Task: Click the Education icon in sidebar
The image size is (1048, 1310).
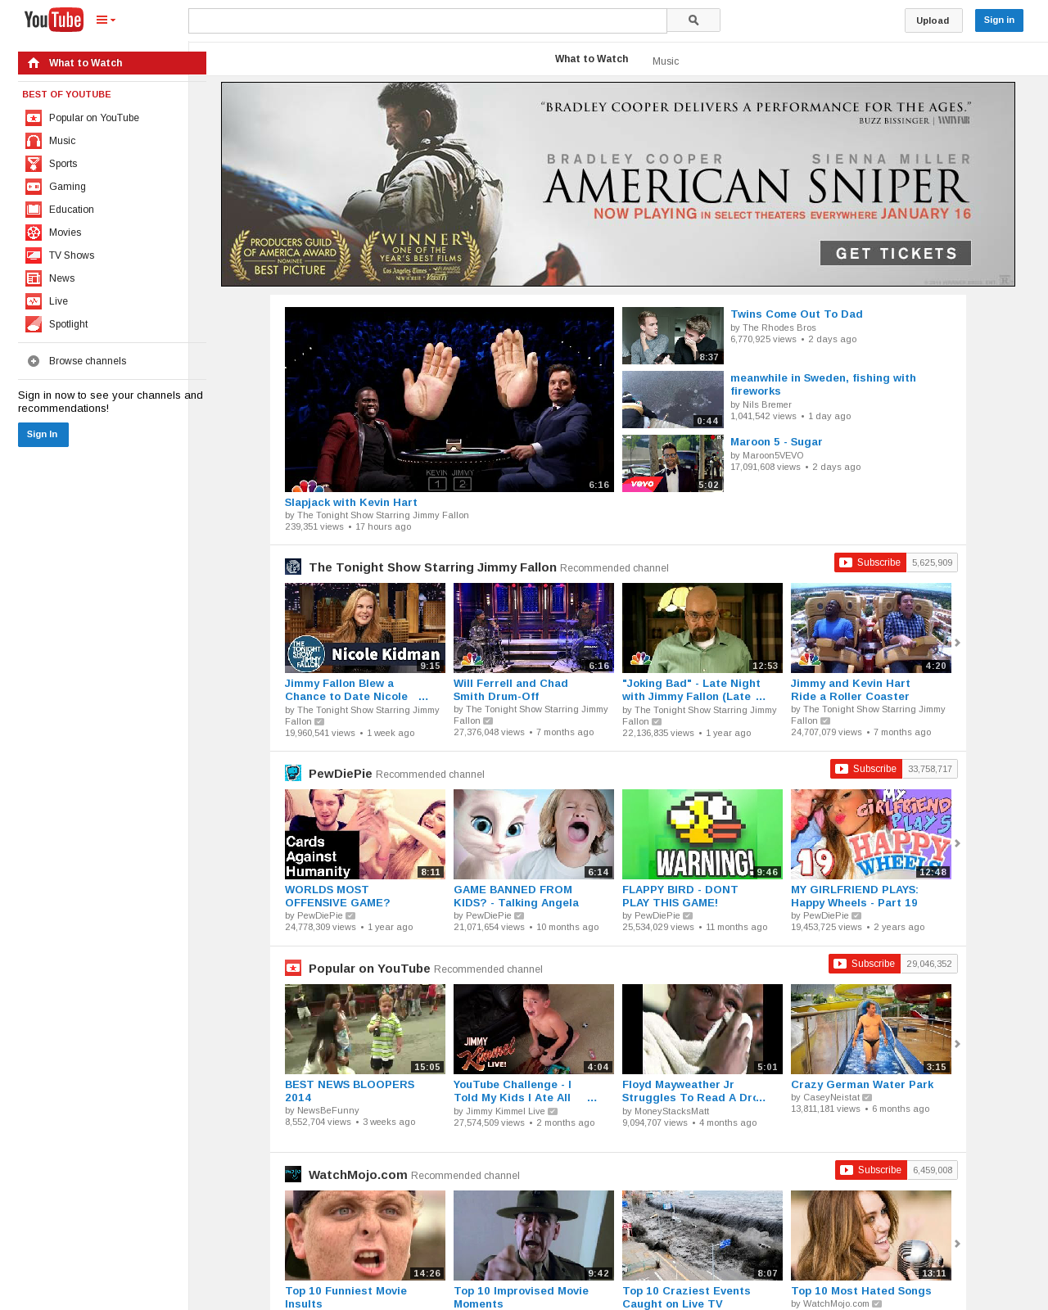Action: click(34, 210)
